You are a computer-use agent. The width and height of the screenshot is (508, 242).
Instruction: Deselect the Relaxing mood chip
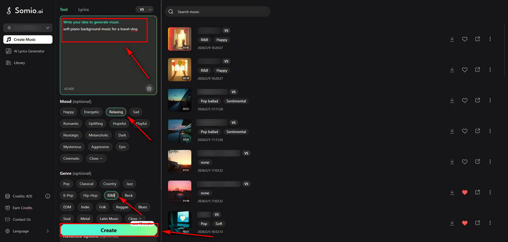pos(116,112)
